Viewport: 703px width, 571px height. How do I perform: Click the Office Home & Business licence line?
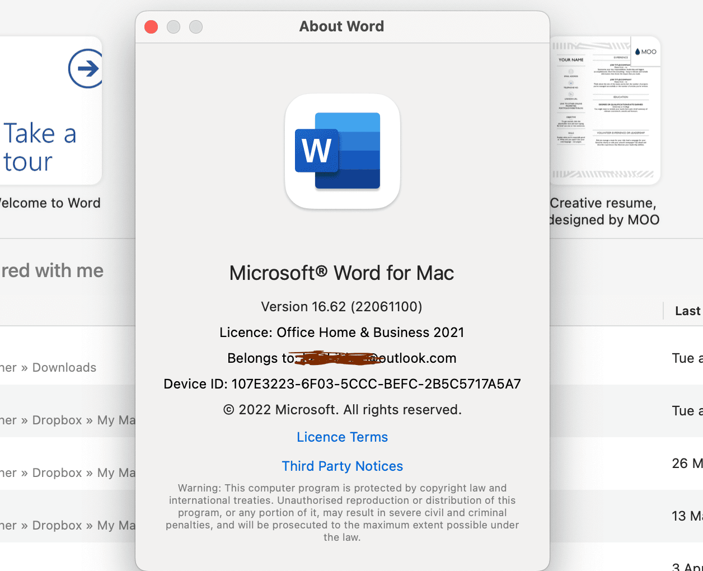tap(341, 333)
